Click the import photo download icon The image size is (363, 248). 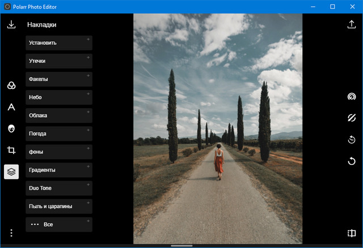(x=11, y=24)
